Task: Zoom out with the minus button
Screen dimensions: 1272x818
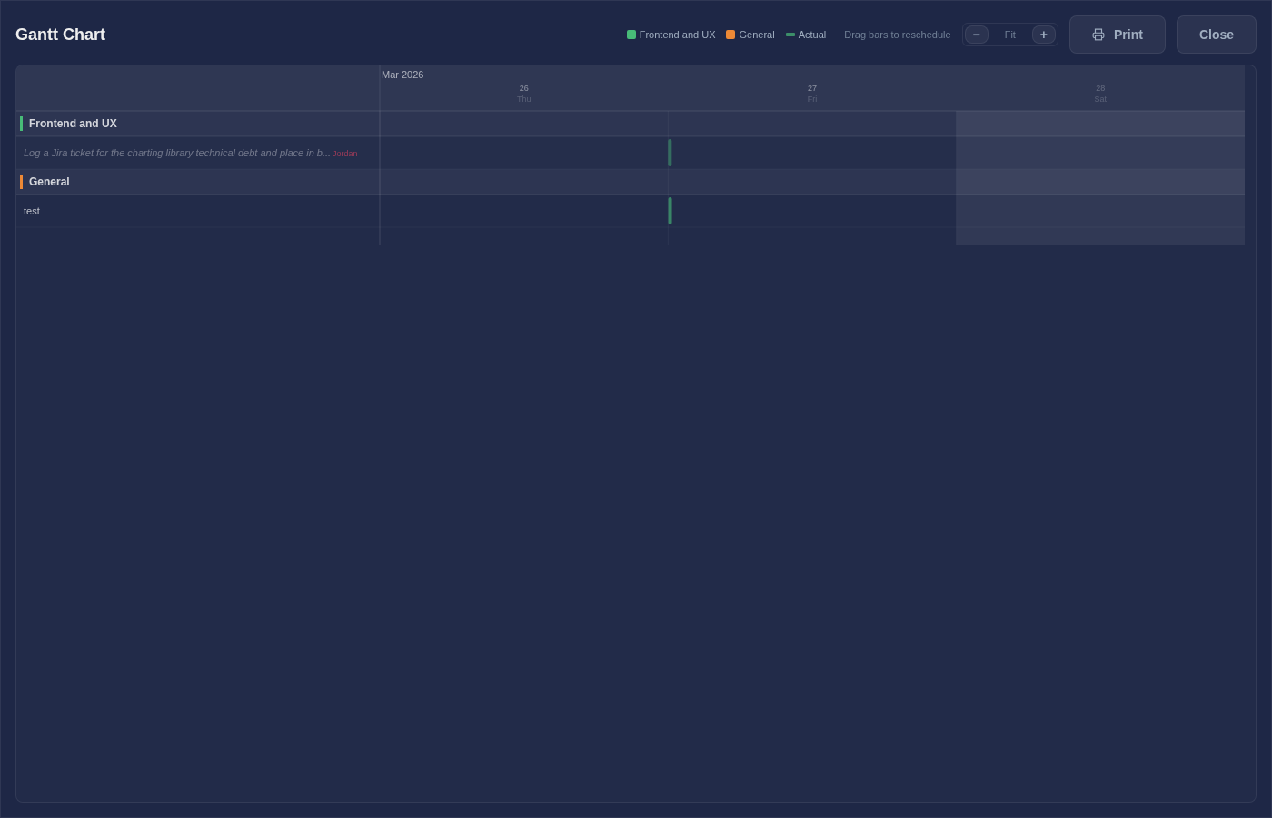Action: [x=977, y=35]
